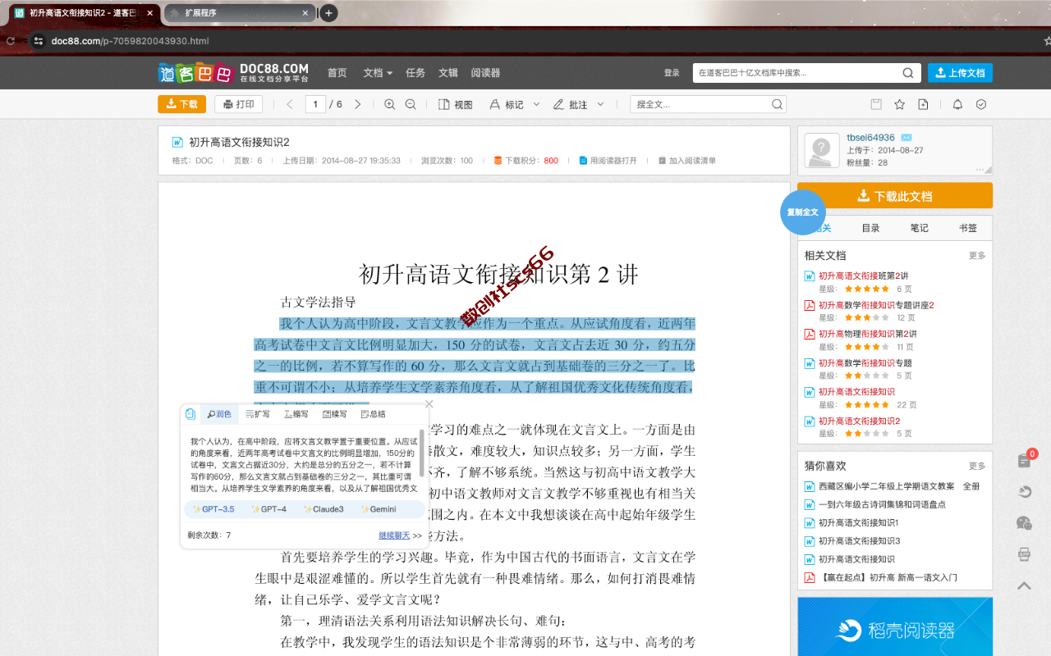The height and width of the screenshot is (656, 1051).
Task: Switch to the 笔记 tab
Action: tap(919, 228)
